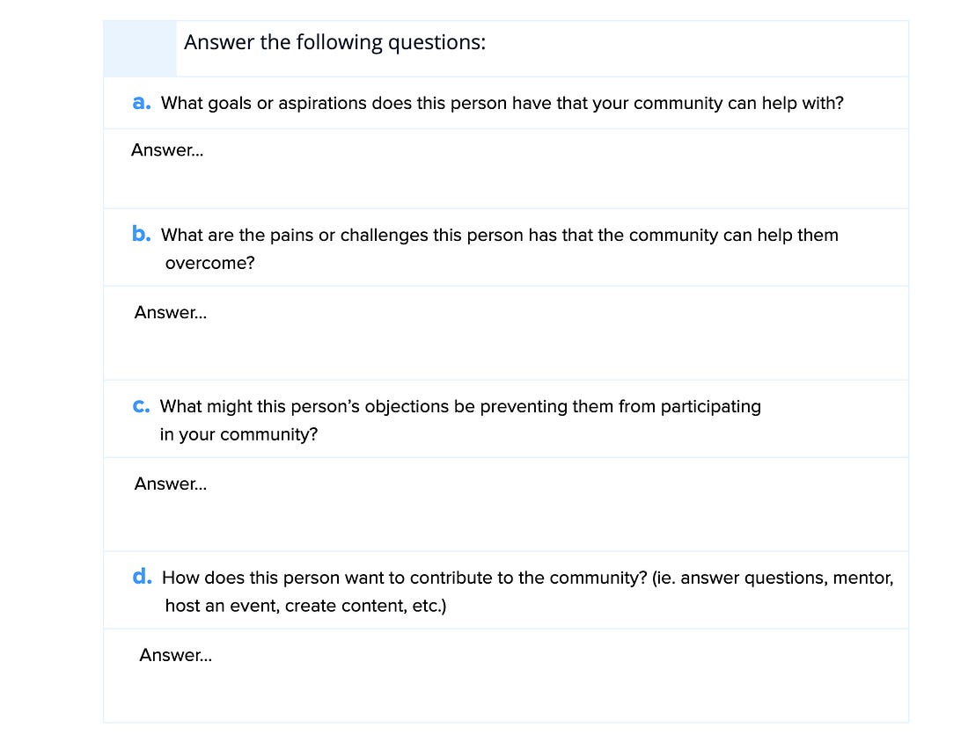968x742 pixels.
Task: Click the 'What goals or aspirations' question text
Action: 502,103
